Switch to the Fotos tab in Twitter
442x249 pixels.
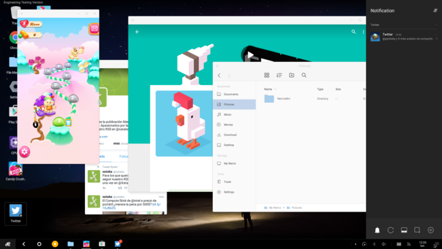pyautogui.click(x=124, y=156)
